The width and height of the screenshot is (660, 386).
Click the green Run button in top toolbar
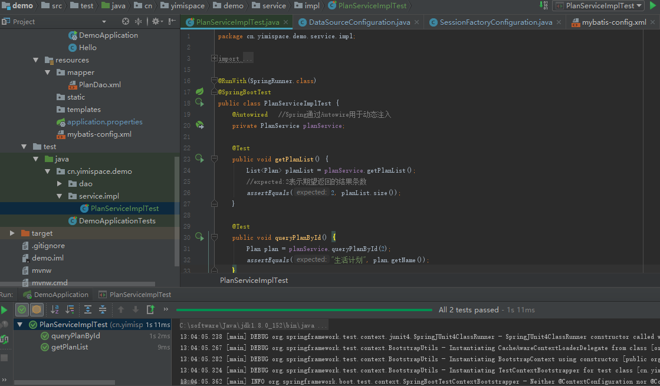(654, 5)
